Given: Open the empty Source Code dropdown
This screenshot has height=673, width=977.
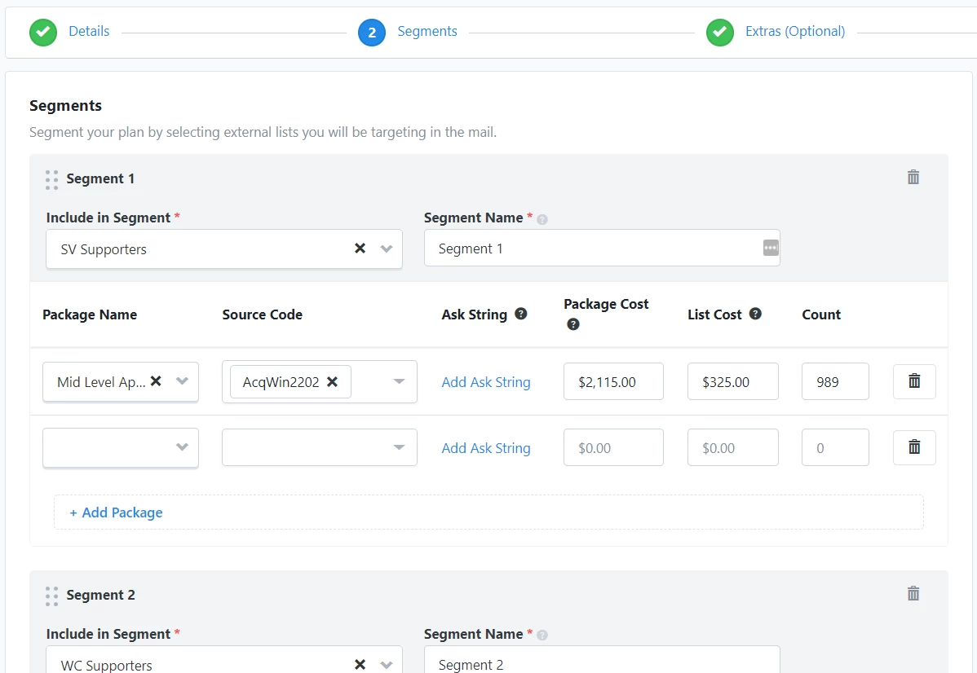Looking at the screenshot, I should 400,447.
